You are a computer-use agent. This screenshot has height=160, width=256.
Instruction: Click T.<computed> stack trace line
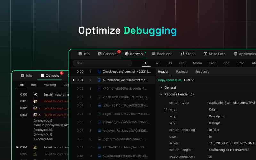click(x=44, y=139)
